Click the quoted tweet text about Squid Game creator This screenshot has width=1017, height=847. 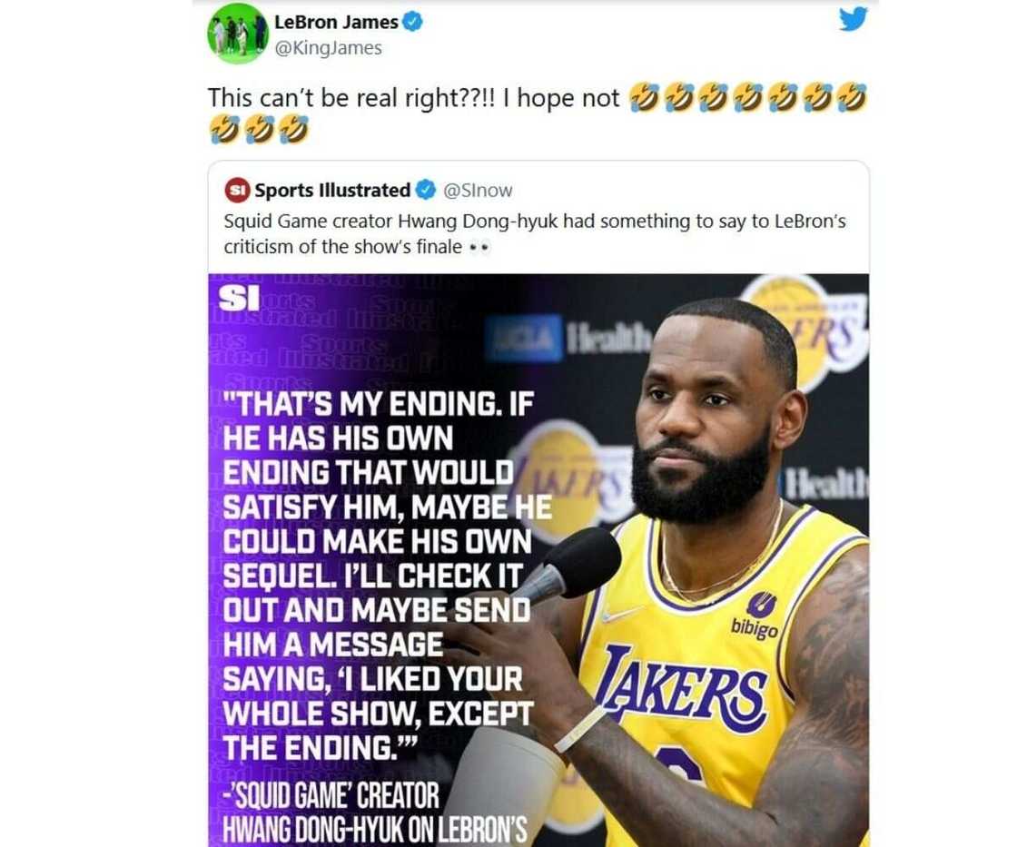[534, 233]
